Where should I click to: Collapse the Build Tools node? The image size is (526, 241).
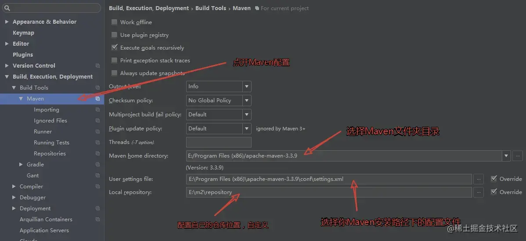(x=14, y=88)
